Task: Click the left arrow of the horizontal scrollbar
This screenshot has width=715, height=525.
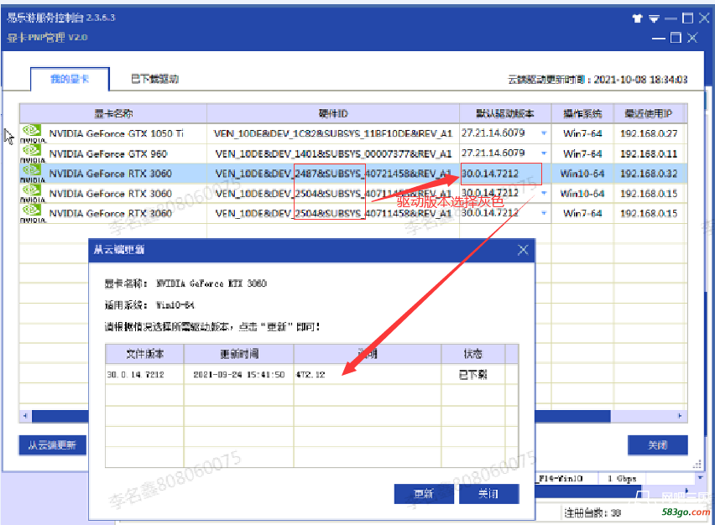Action: pyautogui.click(x=25, y=416)
